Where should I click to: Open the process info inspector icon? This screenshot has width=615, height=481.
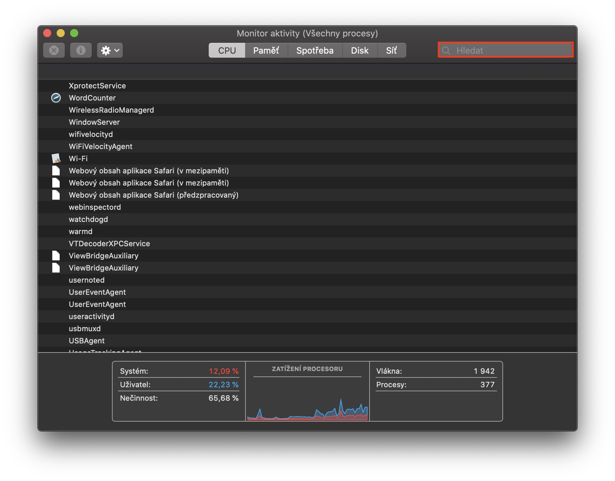pyautogui.click(x=81, y=50)
